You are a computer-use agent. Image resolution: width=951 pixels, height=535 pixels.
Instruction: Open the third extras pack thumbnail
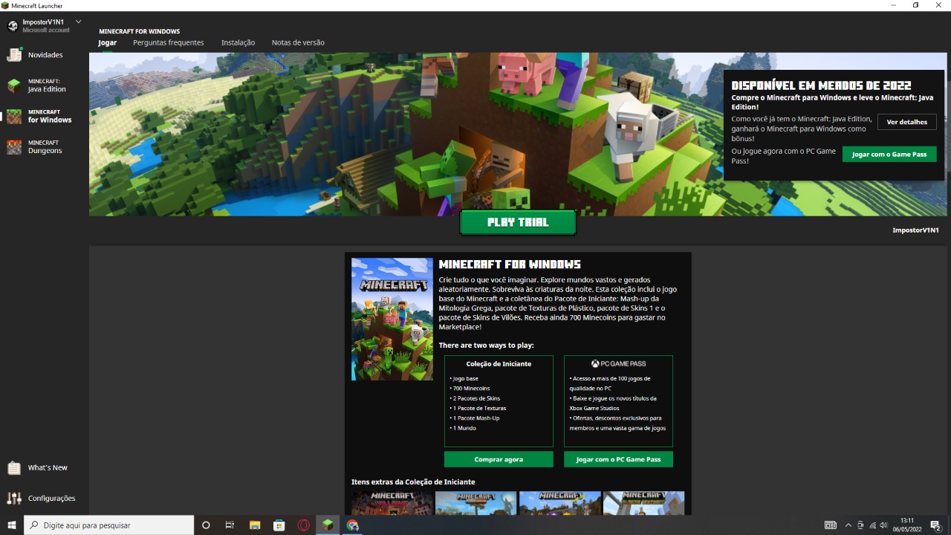point(559,503)
